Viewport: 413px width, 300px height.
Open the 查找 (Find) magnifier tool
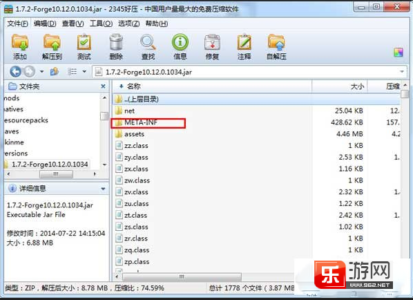click(148, 47)
